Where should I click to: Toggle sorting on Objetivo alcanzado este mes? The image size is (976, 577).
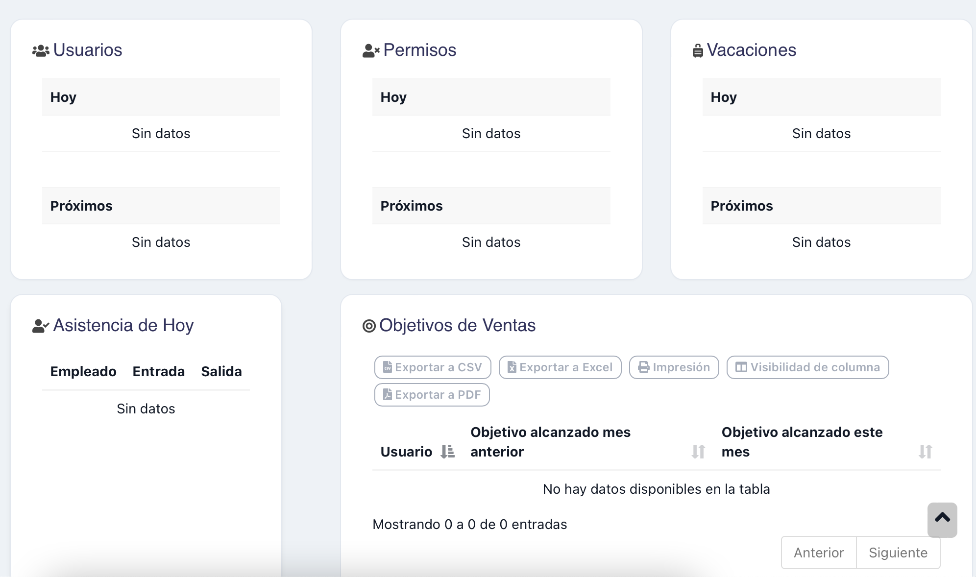[x=926, y=452]
